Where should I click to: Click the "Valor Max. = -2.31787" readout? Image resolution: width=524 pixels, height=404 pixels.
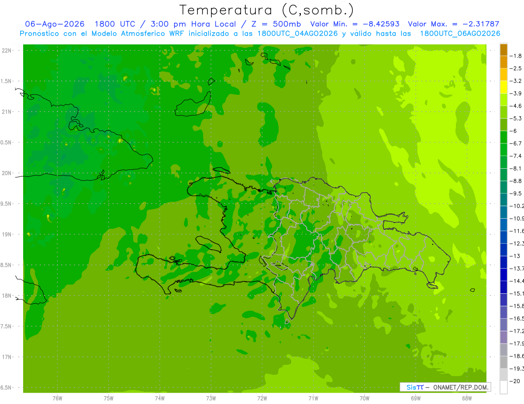[453, 24]
